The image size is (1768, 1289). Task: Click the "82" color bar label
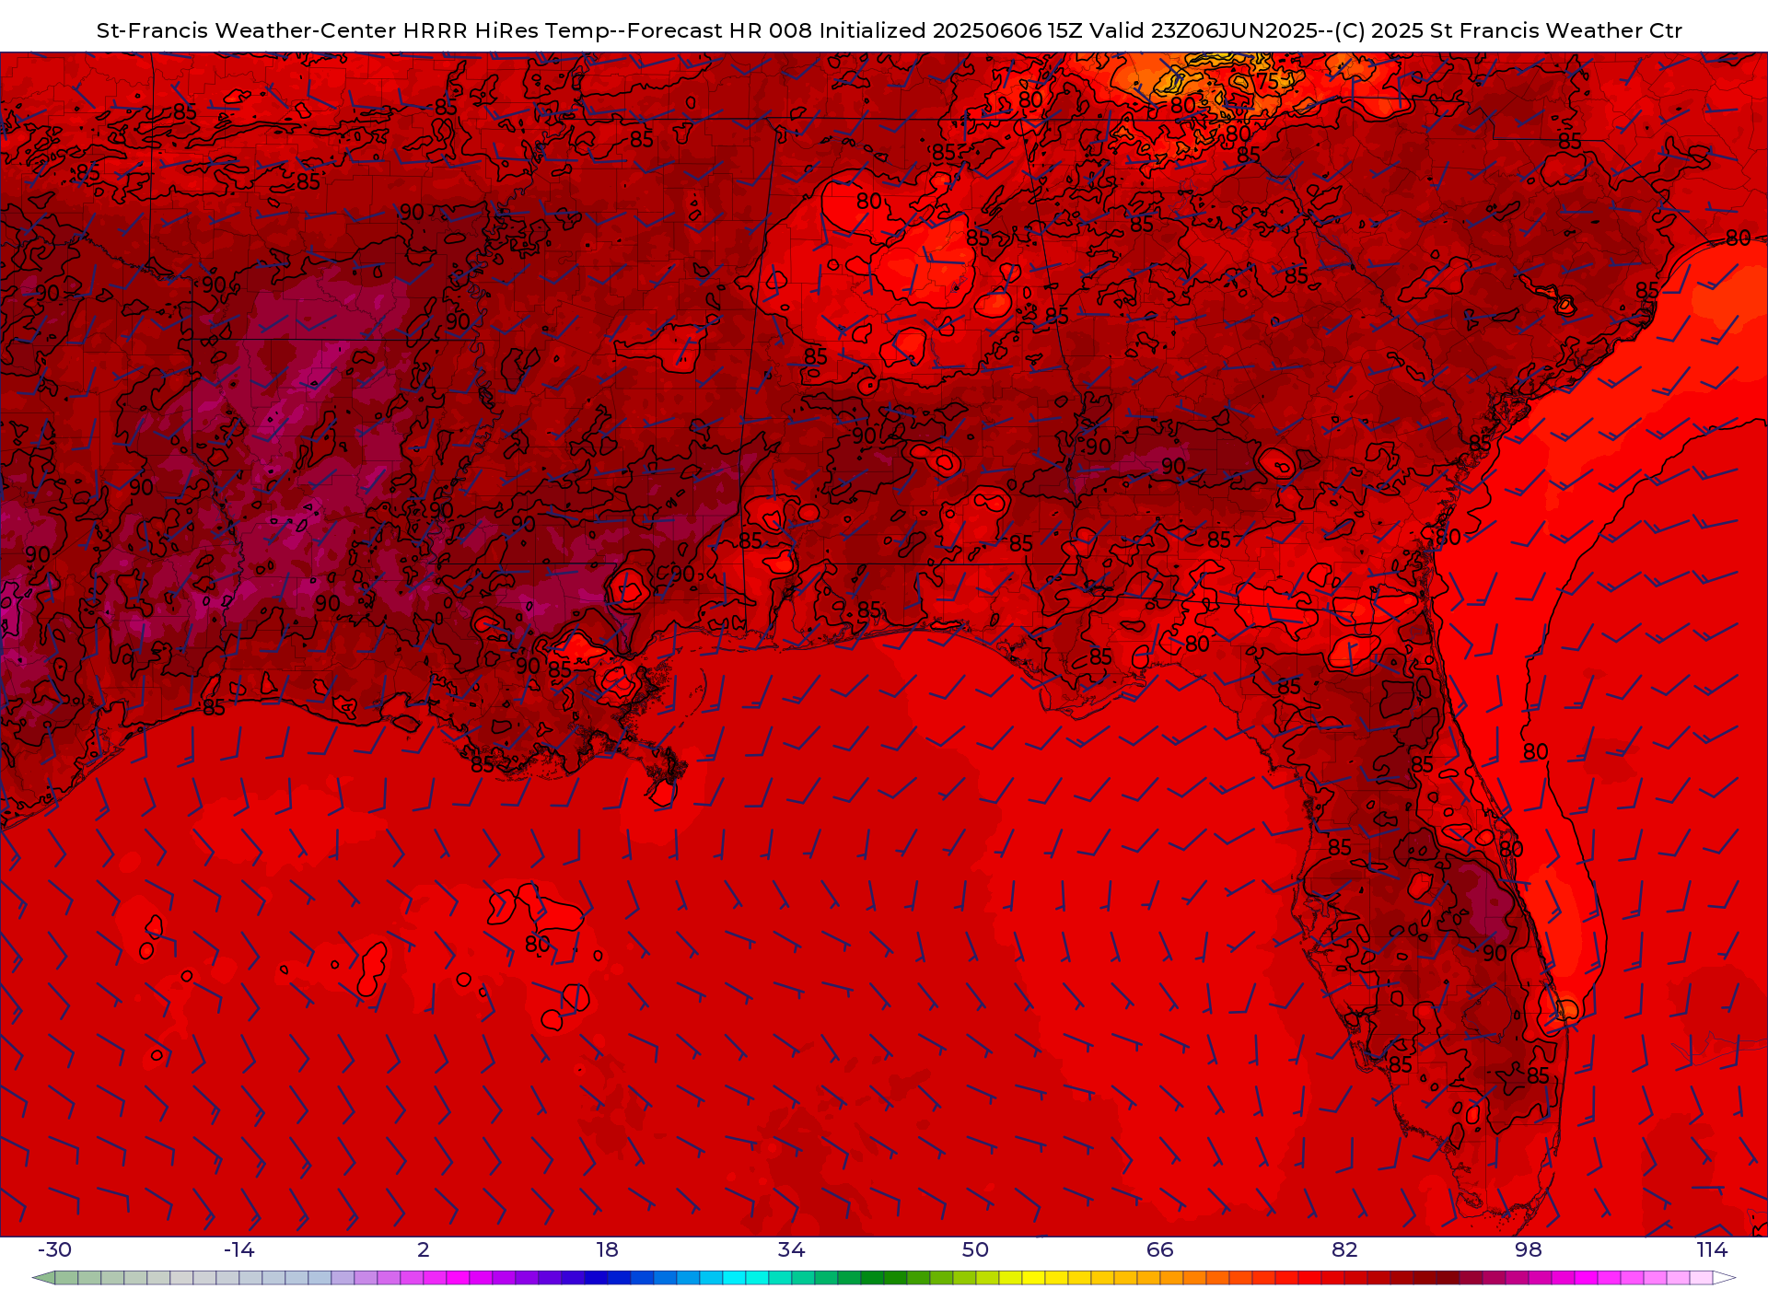[1344, 1249]
